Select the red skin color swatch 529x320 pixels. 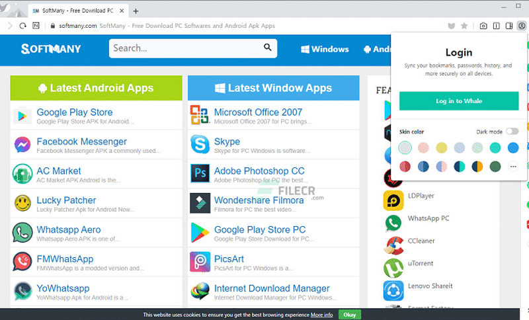405,166
